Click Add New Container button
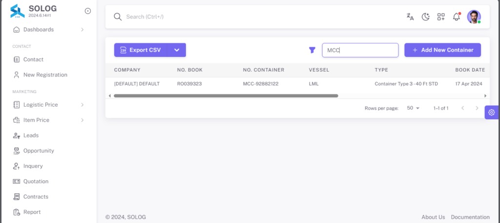Screen dimensions: 500x223 (x=442, y=50)
